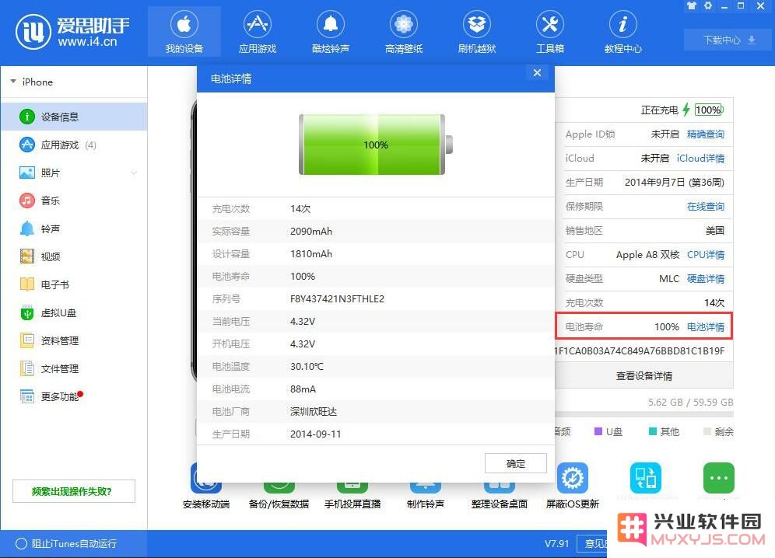775x558 pixels.
Task: Open 刷机越狱 tab
Action: click(x=476, y=32)
